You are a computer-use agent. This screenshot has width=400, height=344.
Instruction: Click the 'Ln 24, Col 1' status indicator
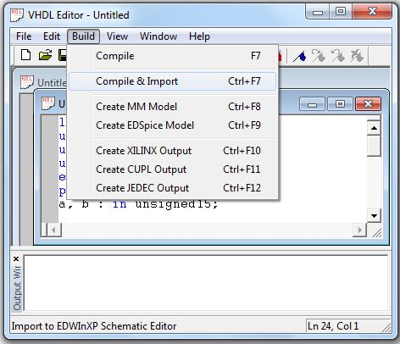(x=333, y=326)
